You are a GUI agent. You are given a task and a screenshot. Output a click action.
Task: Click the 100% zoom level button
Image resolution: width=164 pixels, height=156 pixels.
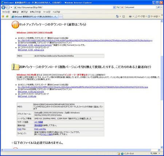point(153,153)
